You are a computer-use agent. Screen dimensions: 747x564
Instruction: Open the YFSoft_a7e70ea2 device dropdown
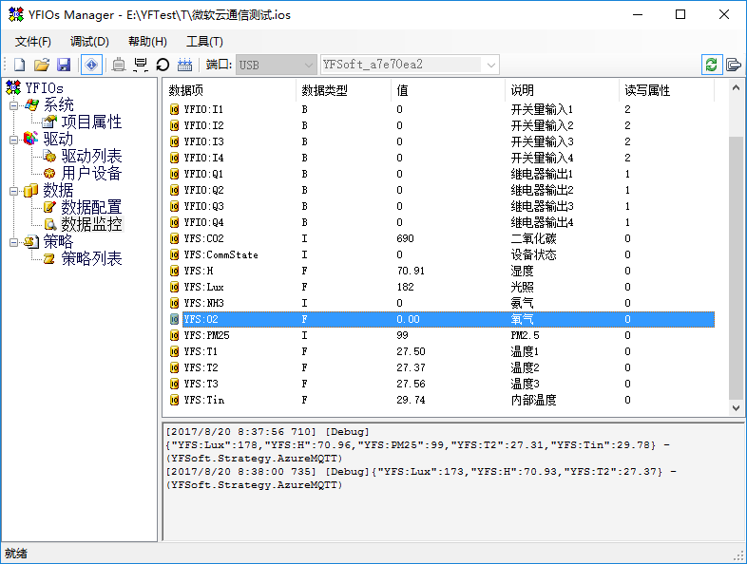(x=410, y=65)
